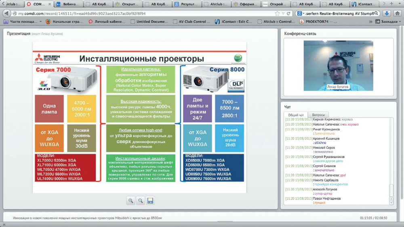Click the Презентация panel heading
Image resolution: width=404 pixels, height=227 pixels.
tap(19, 33)
